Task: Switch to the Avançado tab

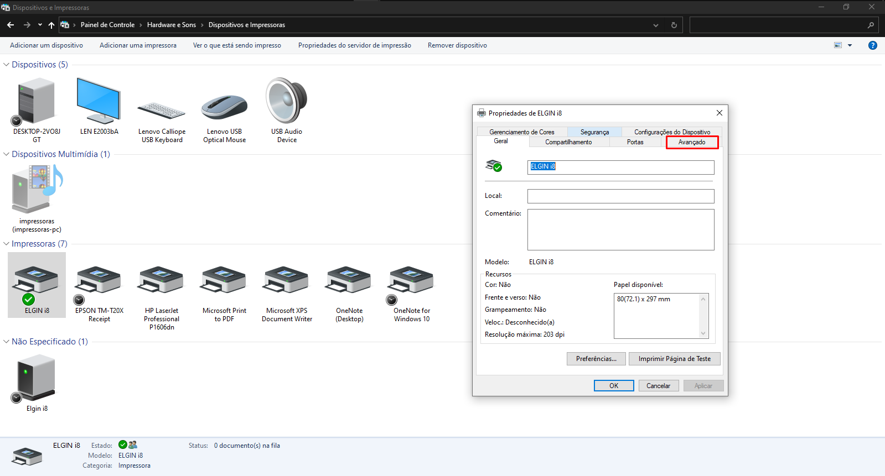Action: 692,142
